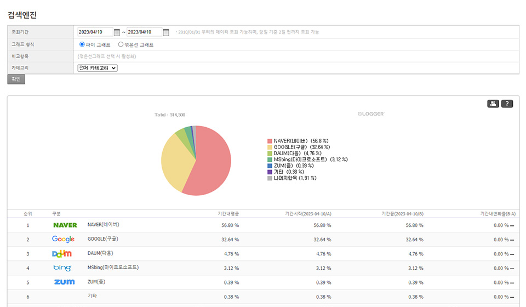Click the 구분 column header
526x307 pixels.
[56, 214]
